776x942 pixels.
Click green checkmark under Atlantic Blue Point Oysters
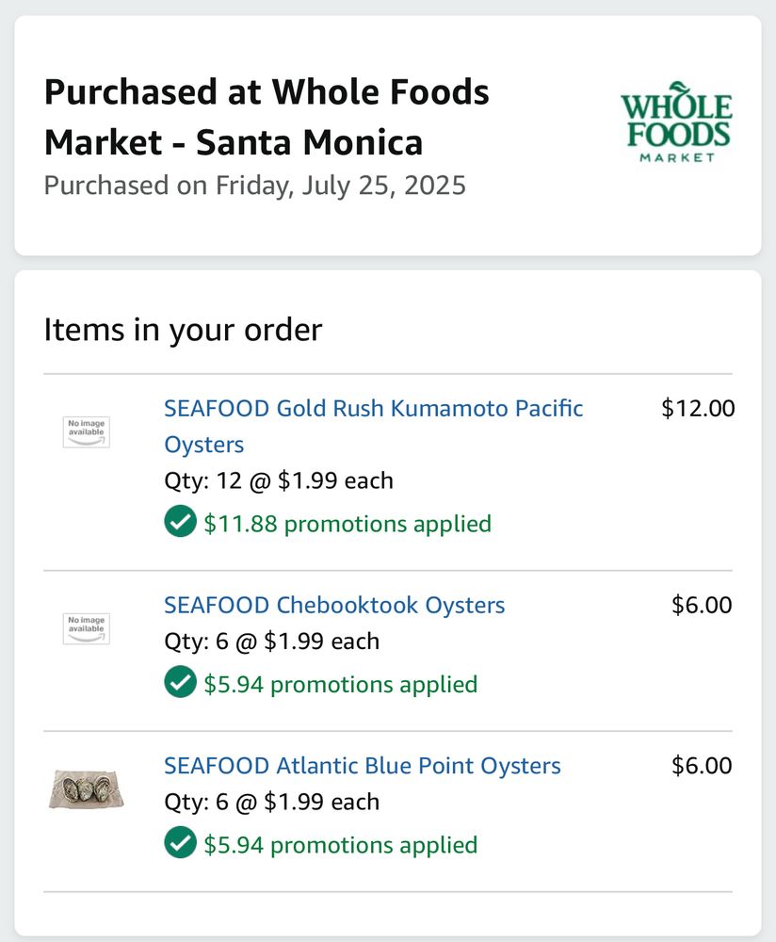(x=180, y=842)
